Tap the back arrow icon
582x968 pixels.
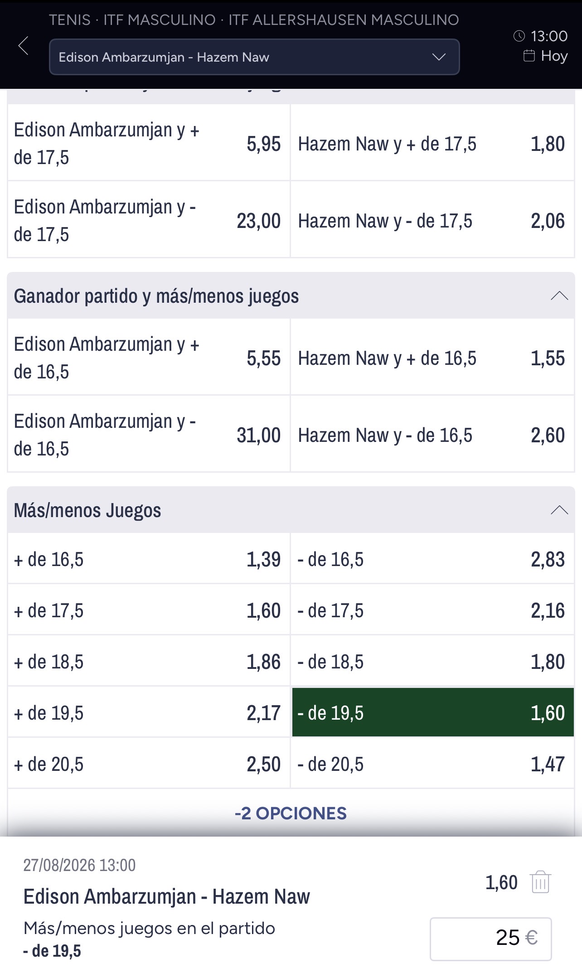coord(24,46)
